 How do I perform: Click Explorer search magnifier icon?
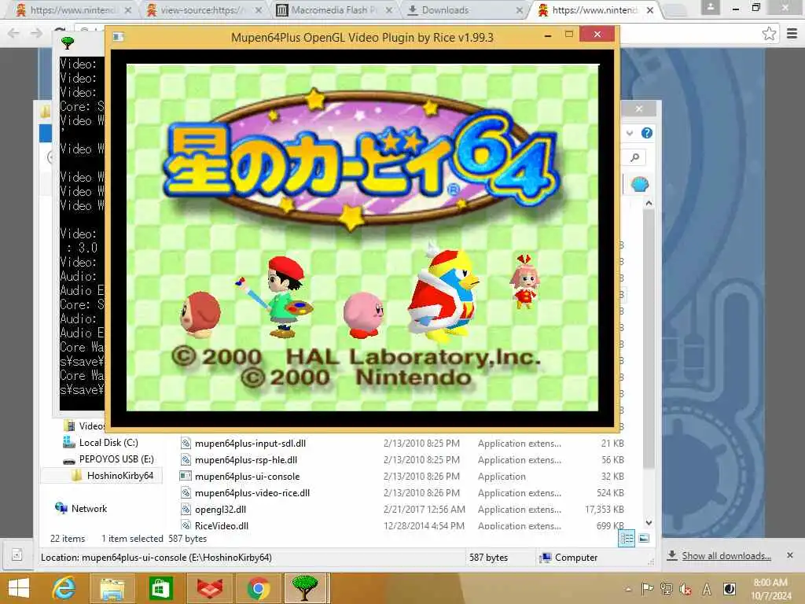click(635, 157)
